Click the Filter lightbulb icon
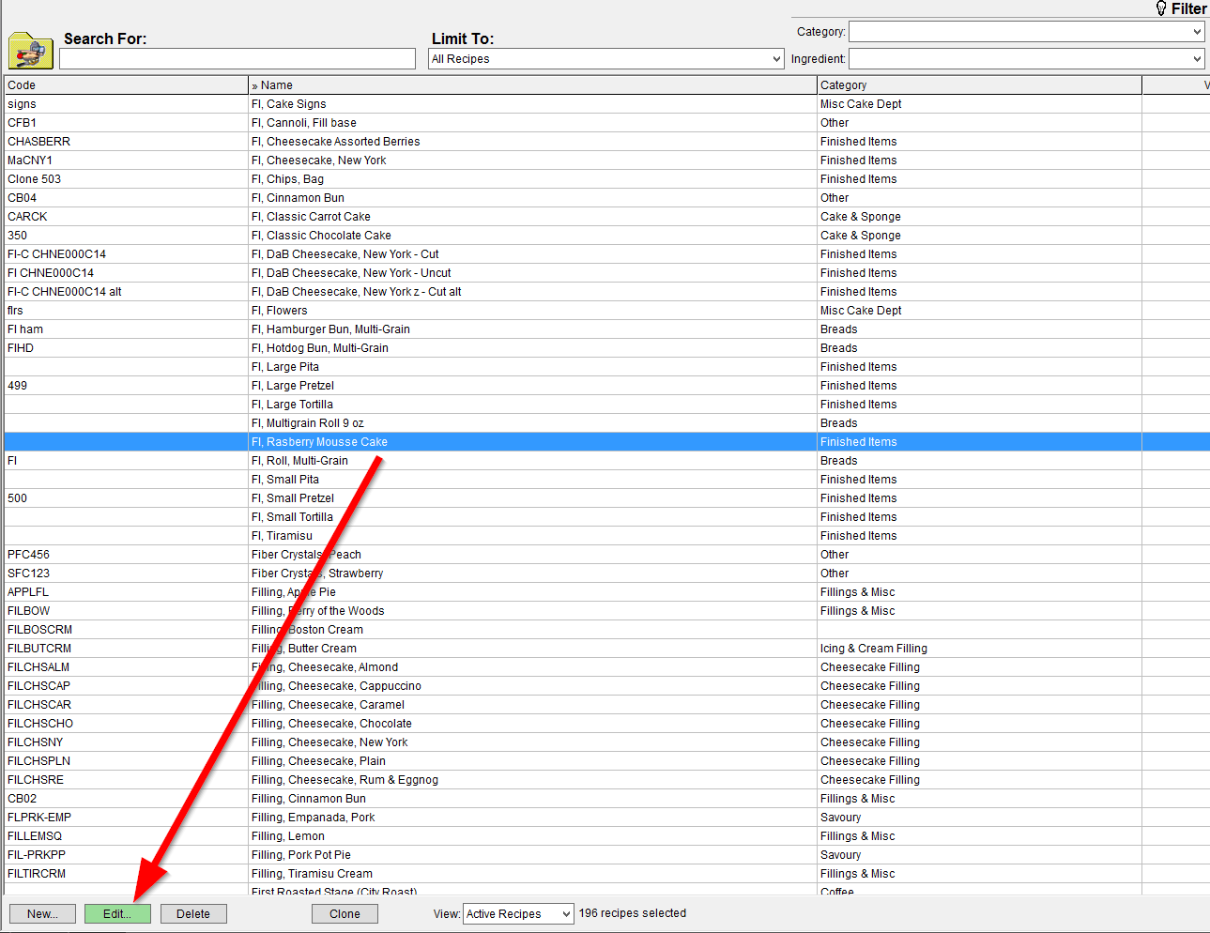 pyautogui.click(x=1161, y=8)
